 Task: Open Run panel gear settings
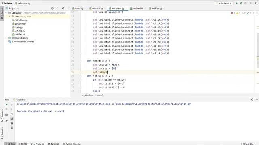click(252, 99)
